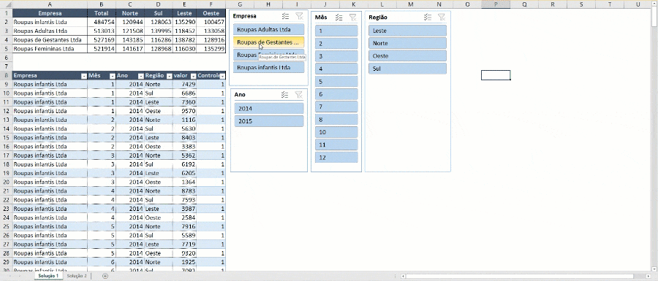
Task: Add a new worksheet with plus icon
Action: click(105, 276)
